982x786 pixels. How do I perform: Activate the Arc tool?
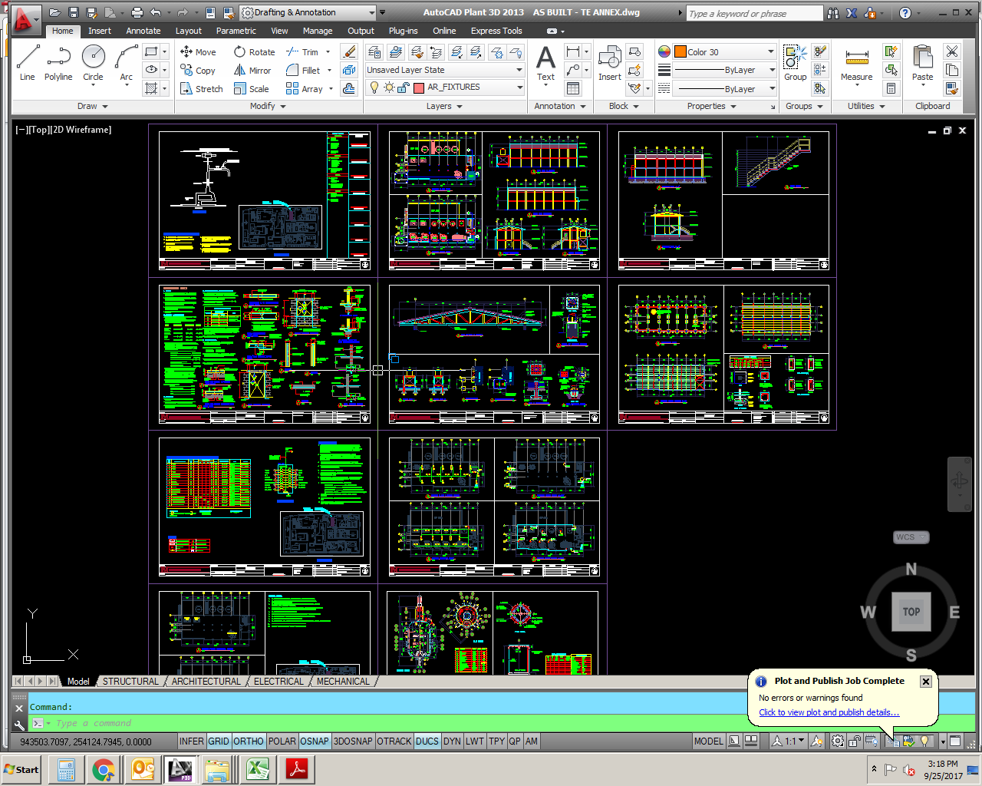(x=126, y=62)
